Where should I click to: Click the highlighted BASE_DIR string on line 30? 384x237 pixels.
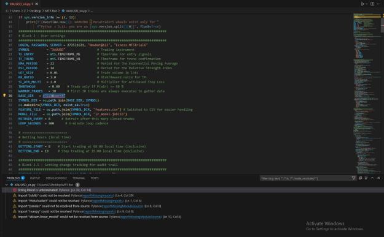54,96
